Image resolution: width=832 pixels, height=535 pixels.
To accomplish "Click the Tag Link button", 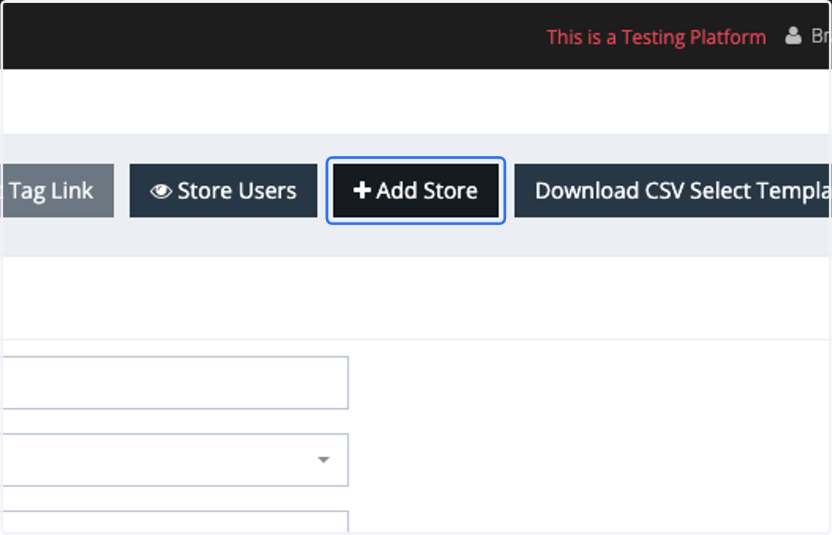I will (57, 191).
